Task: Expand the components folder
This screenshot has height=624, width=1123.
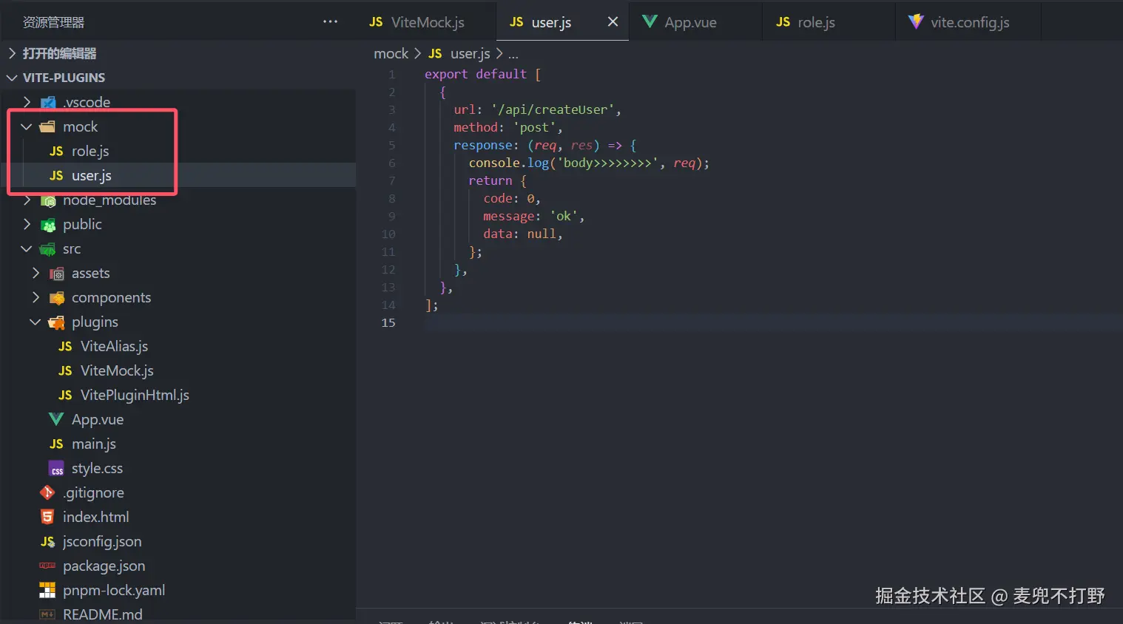Action: (36, 297)
